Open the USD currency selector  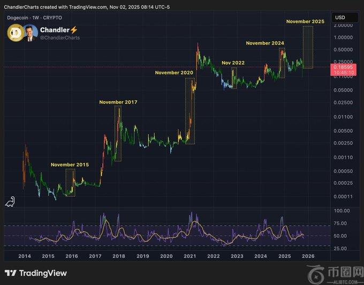click(x=345, y=18)
